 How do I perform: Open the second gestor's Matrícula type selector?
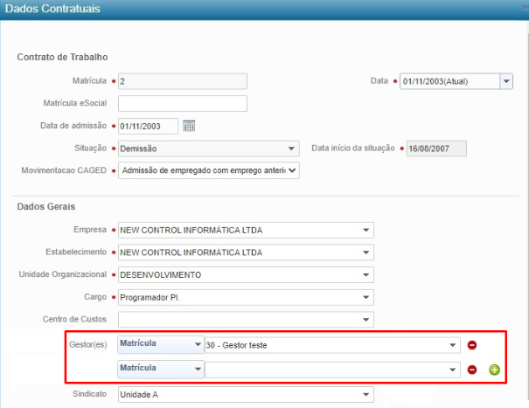196,370
